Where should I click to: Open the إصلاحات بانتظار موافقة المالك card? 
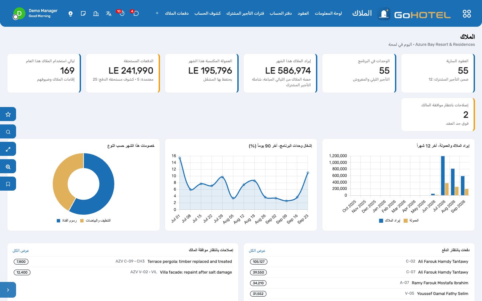(438, 115)
